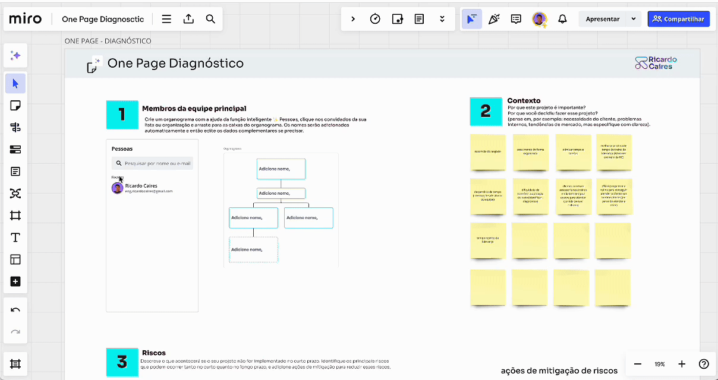Select the Card tool in the left toolbar
718x380 pixels.
15,150
